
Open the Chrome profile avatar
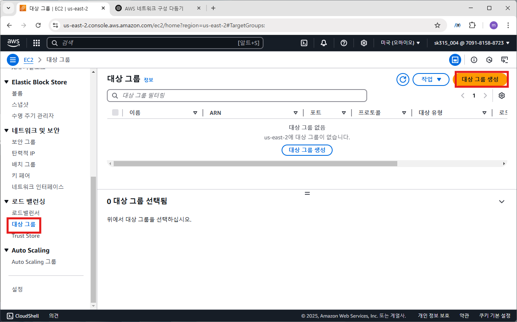494,25
